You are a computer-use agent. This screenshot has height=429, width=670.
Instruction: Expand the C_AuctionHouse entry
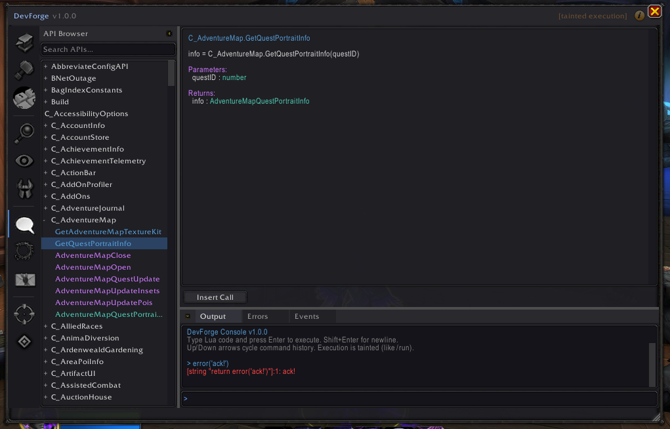(45, 397)
